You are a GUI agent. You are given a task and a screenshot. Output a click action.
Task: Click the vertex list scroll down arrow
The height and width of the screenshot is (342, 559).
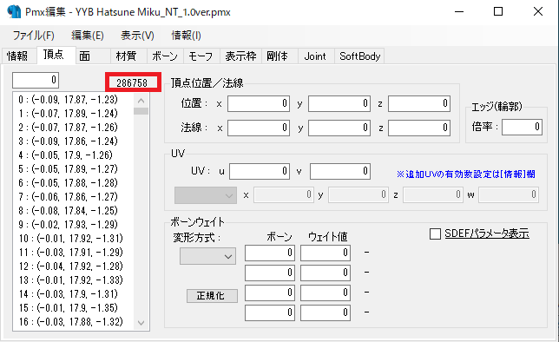(141, 323)
